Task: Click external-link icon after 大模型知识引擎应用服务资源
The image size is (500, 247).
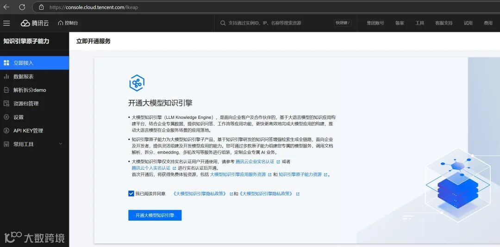Action: (x=270, y=175)
